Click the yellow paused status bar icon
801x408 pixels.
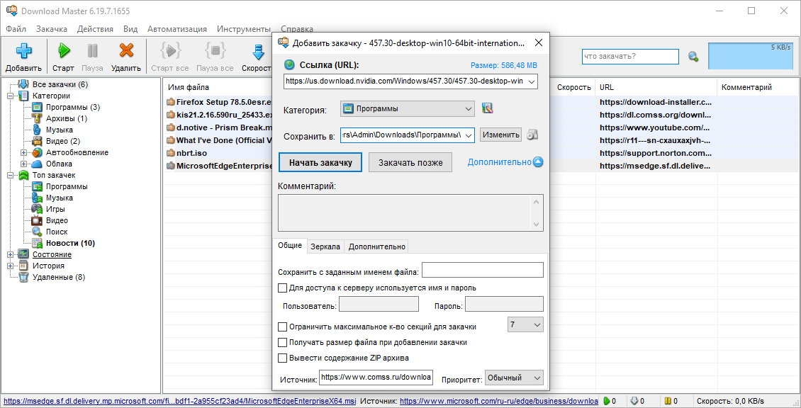[668, 401]
